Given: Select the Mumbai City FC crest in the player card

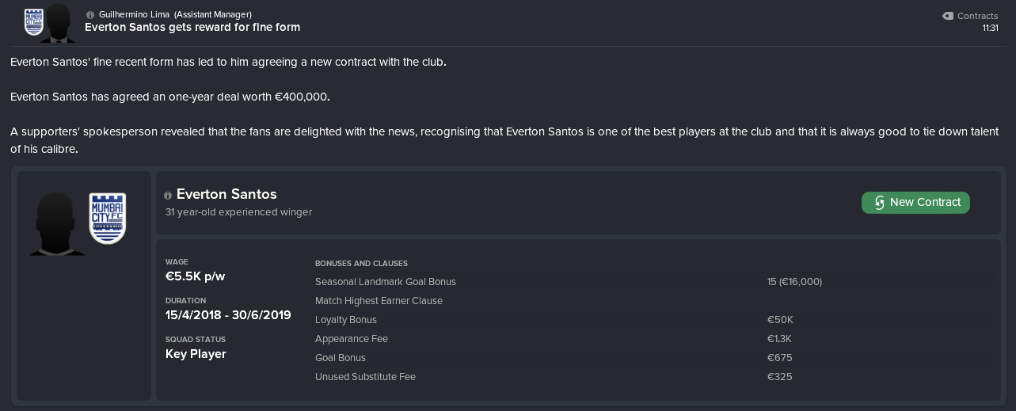Looking at the screenshot, I should point(107,218).
